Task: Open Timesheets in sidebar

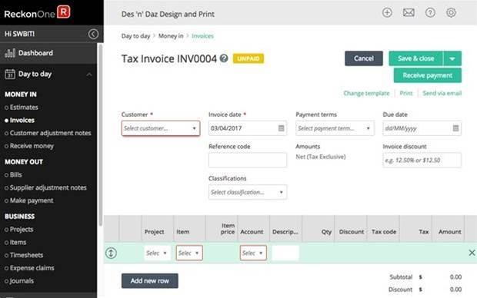Action: (x=26, y=255)
